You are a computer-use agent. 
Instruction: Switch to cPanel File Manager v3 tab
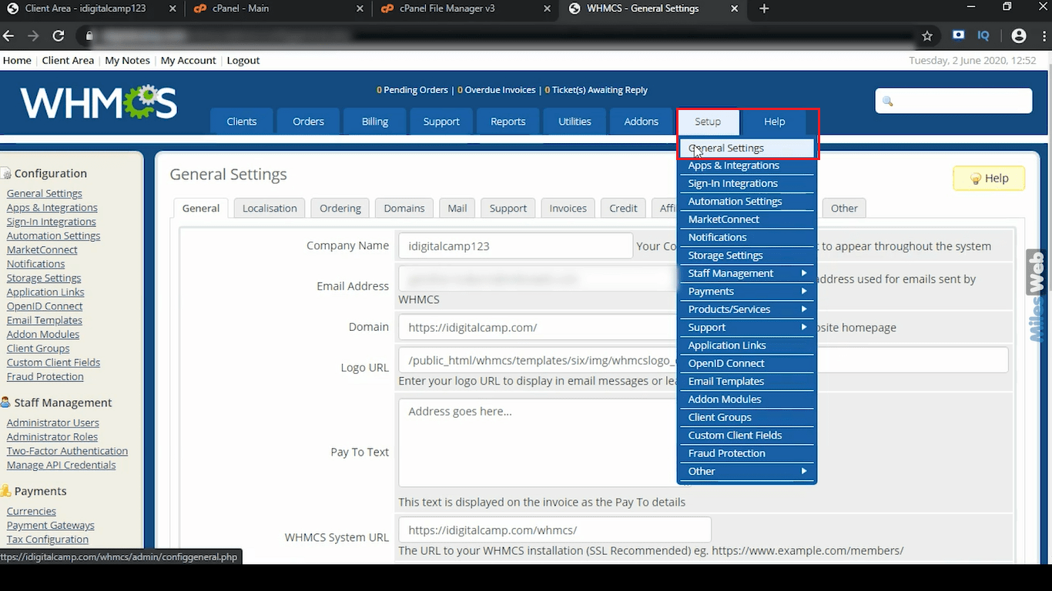464,8
